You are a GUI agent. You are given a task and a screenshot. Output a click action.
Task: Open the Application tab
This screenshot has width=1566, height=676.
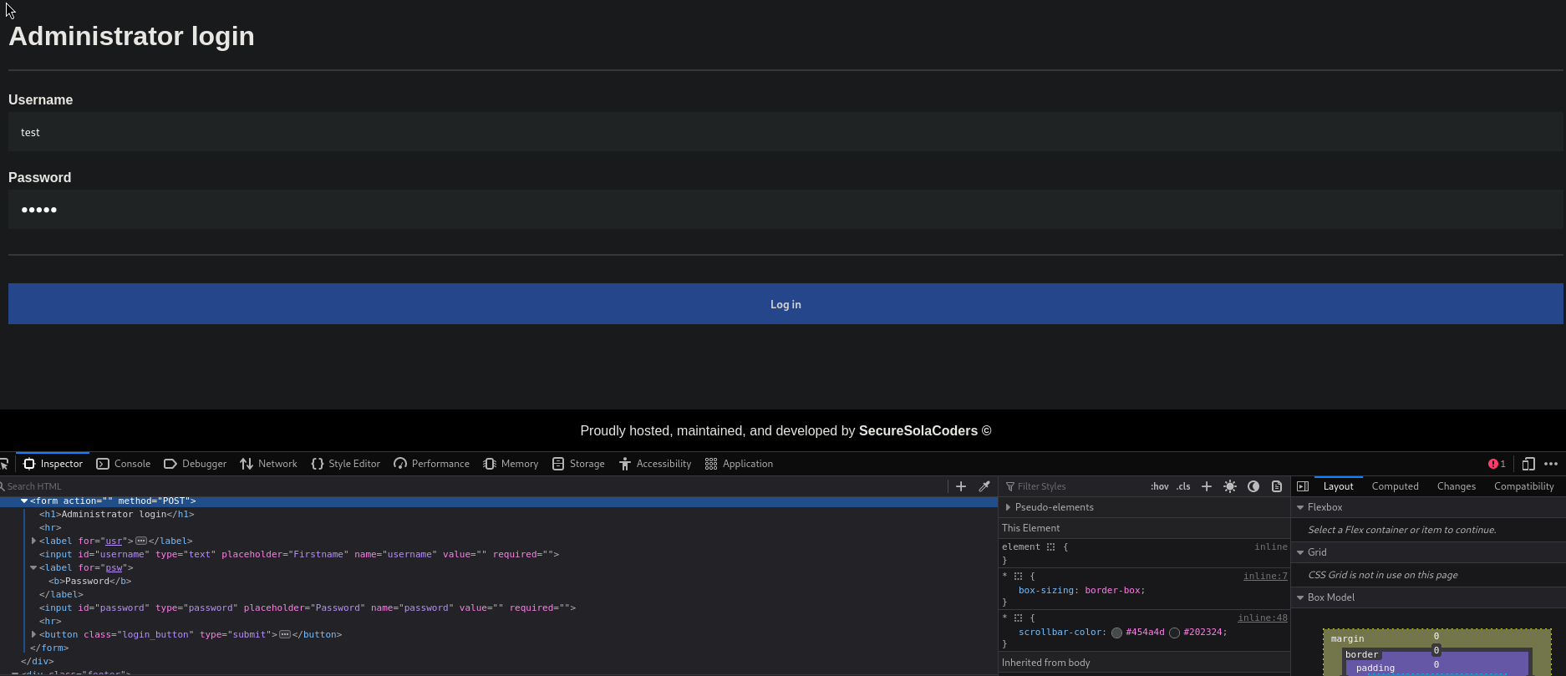tap(739, 464)
